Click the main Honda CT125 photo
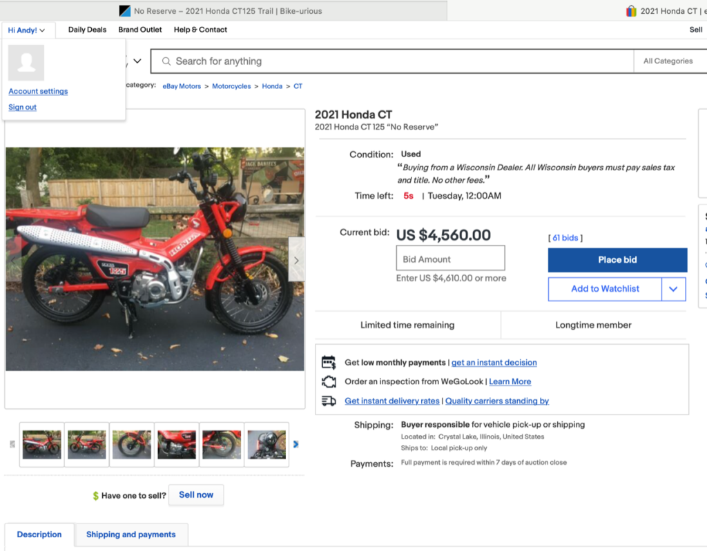 point(155,259)
